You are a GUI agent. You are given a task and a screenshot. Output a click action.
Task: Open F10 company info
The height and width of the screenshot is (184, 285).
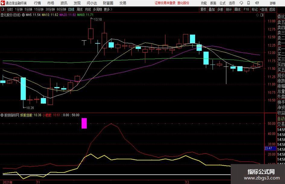246,9
